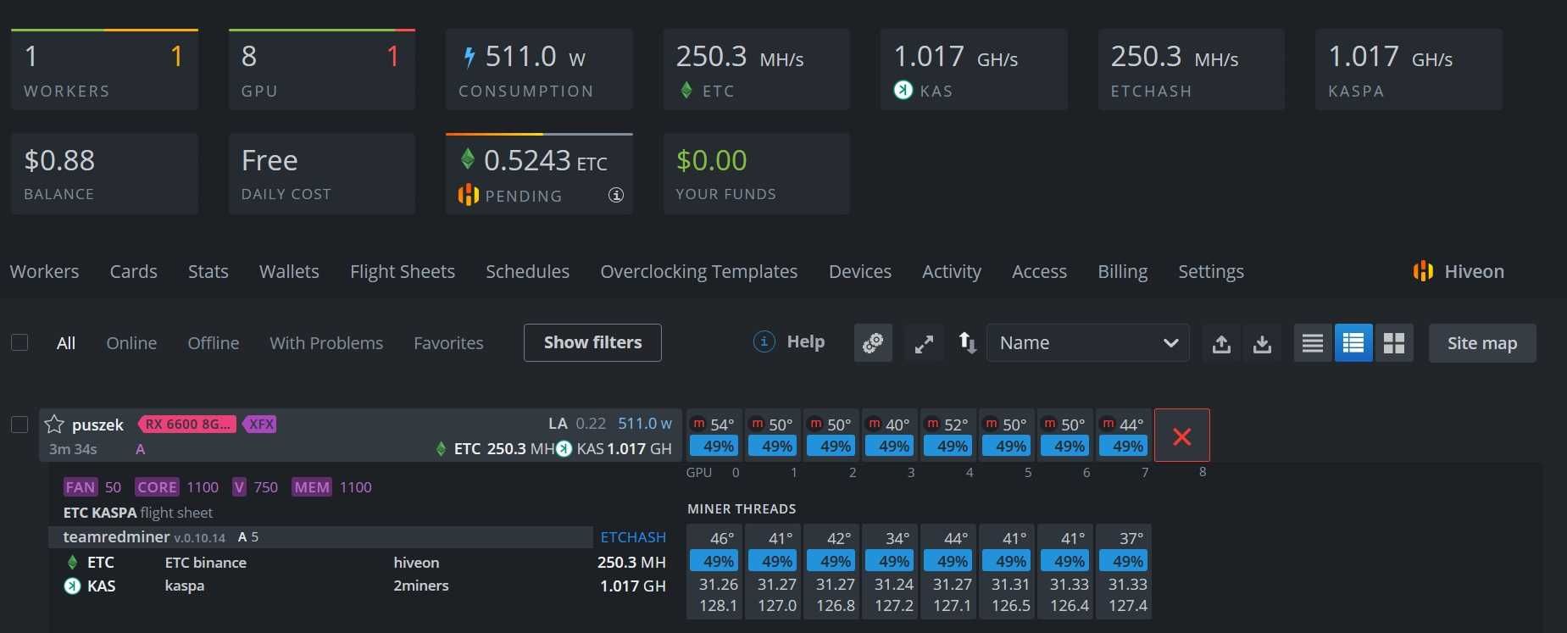Click the V voltage label

coord(240,487)
